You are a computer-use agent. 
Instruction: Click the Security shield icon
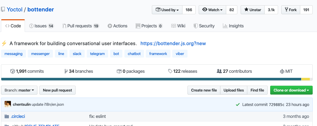(x=196, y=26)
